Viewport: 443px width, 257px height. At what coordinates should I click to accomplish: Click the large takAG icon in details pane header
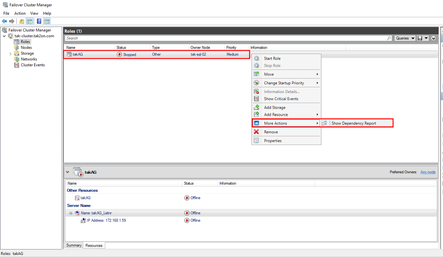78,172
